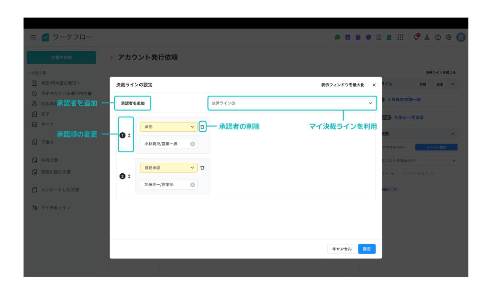Delete the 自動承認 approver with trash icon
The height and width of the screenshot is (294, 490).
click(x=202, y=168)
